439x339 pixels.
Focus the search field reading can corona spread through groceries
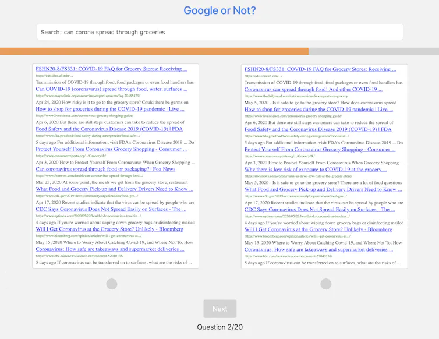coord(220,32)
